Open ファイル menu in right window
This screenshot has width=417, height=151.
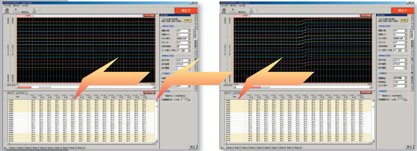(x=224, y=5)
